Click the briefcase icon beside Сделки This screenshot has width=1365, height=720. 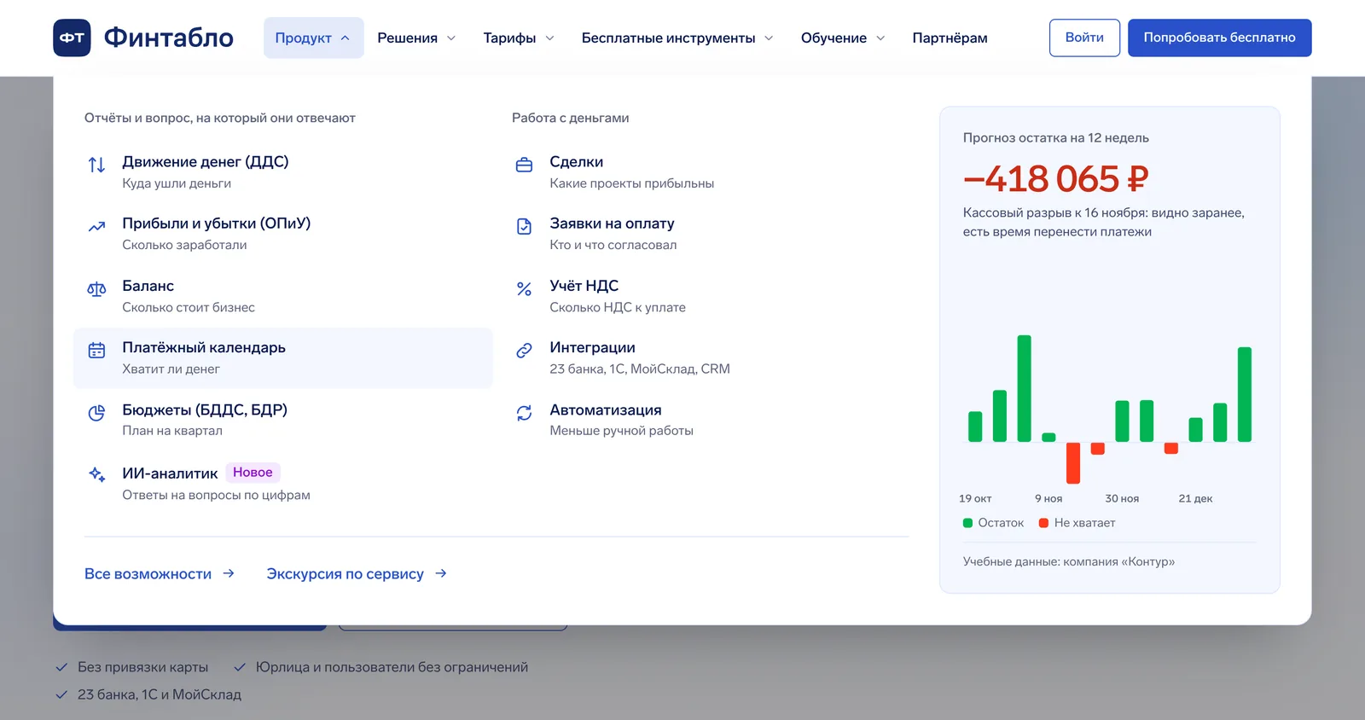point(524,165)
